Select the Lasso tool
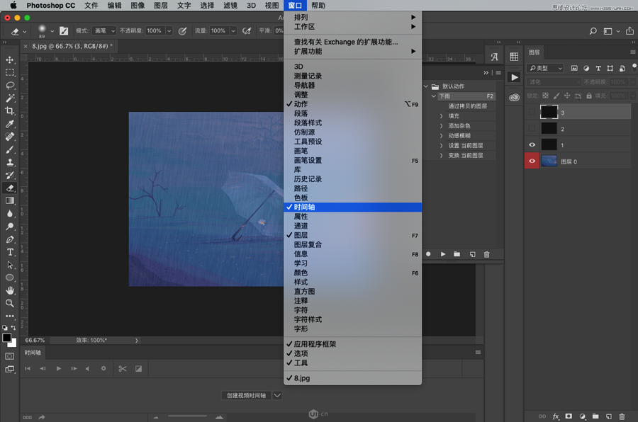 coord(10,86)
